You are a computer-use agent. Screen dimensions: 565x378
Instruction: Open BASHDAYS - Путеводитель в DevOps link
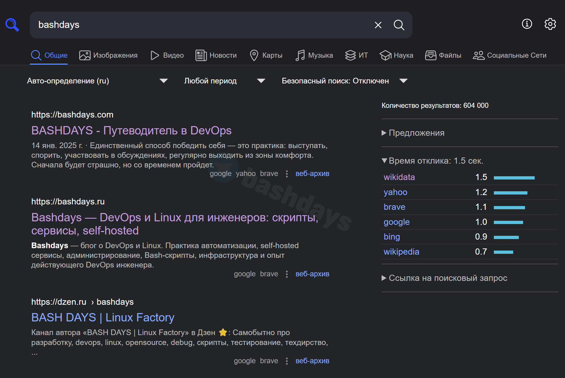coord(131,130)
